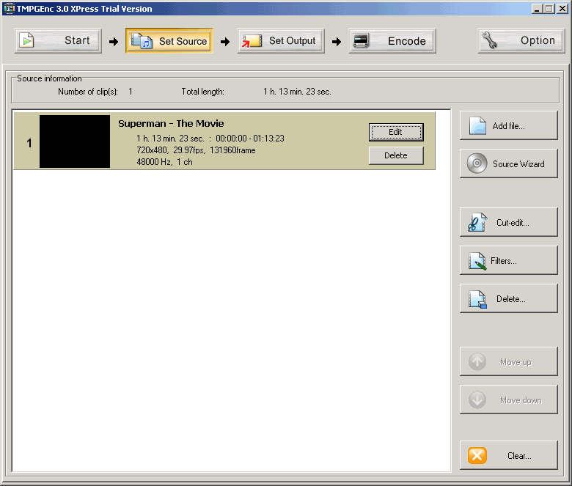Image resolution: width=572 pixels, height=486 pixels.
Task: Select the black thumbnail of the Superman clip
Action: pos(75,141)
